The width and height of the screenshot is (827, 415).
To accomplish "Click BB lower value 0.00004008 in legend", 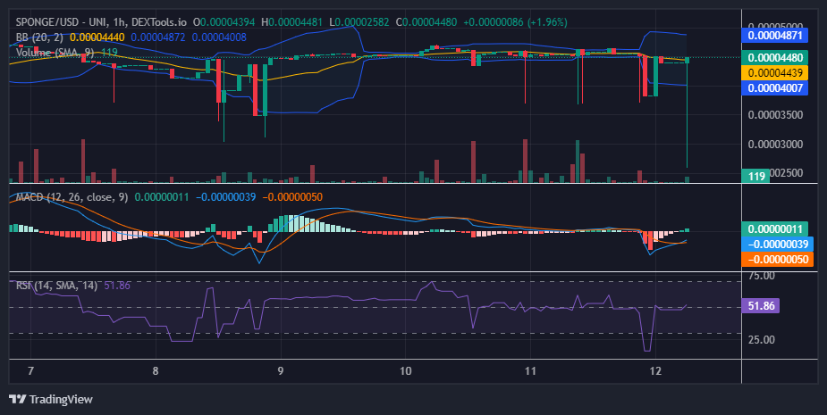I will [x=219, y=37].
